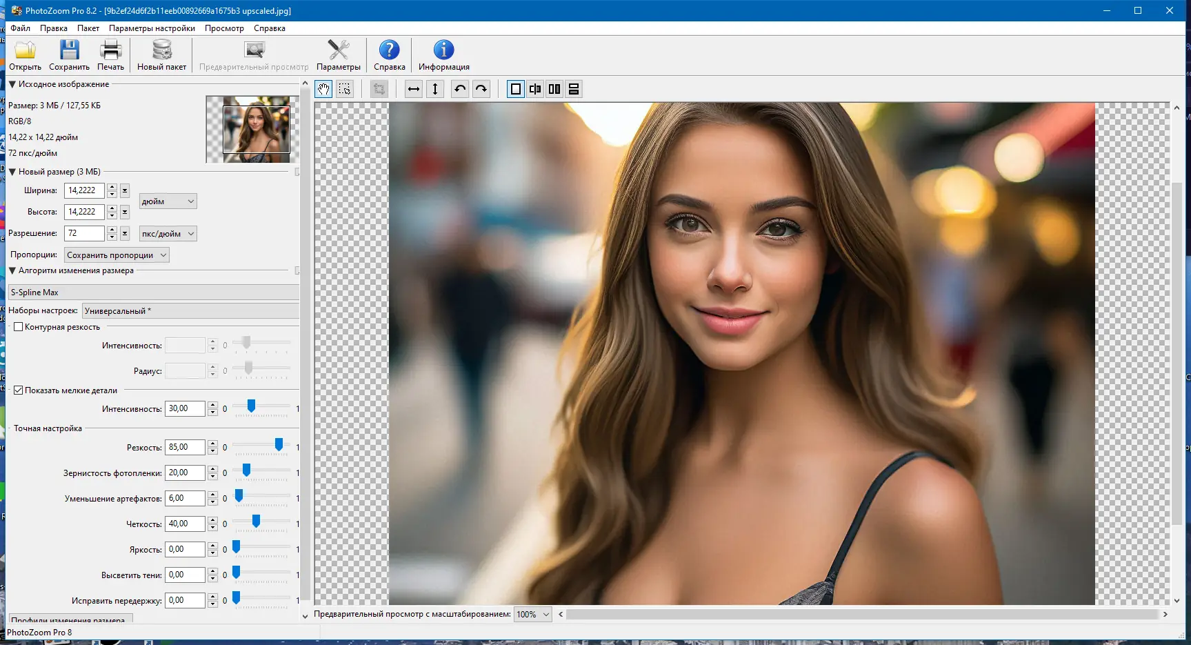
Task: Click the Ширина width input field
Action: click(x=83, y=190)
